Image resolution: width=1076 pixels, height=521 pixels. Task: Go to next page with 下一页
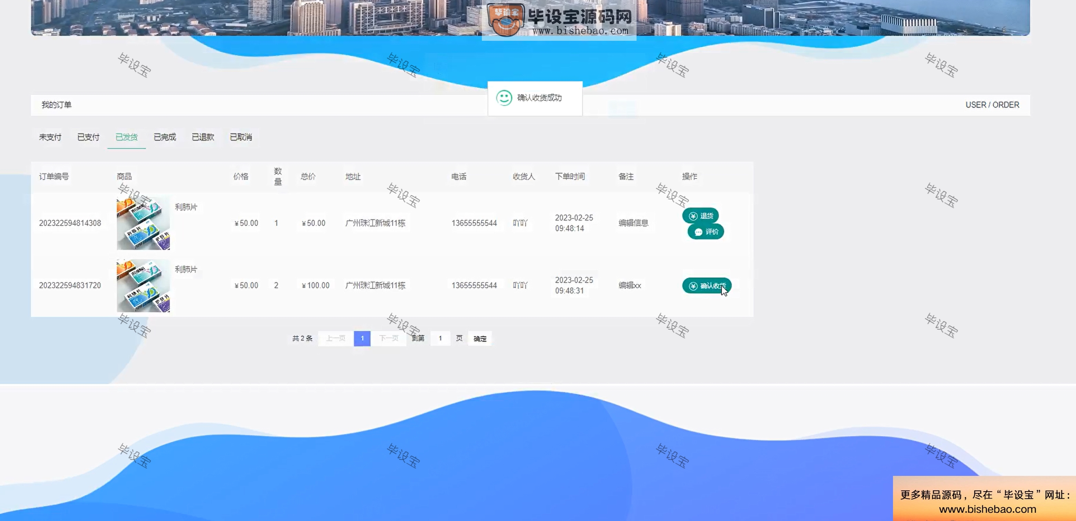pyautogui.click(x=388, y=338)
